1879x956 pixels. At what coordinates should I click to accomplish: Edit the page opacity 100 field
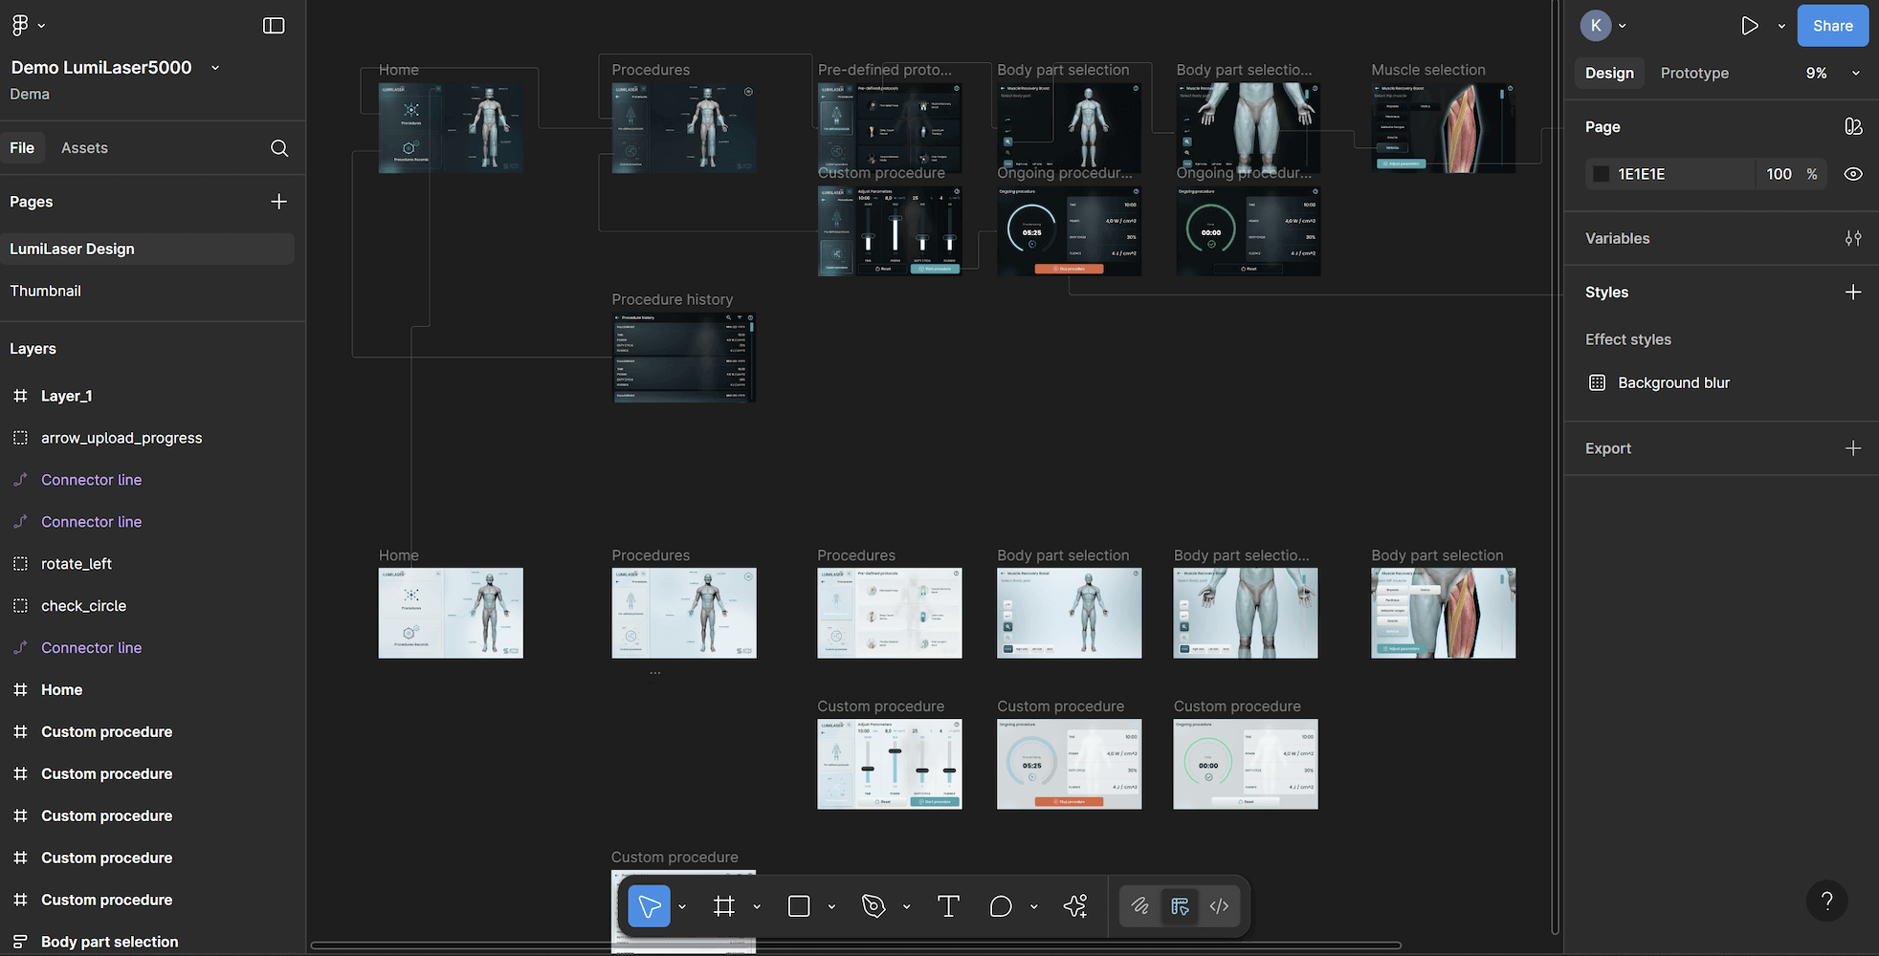(x=1779, y=174)
